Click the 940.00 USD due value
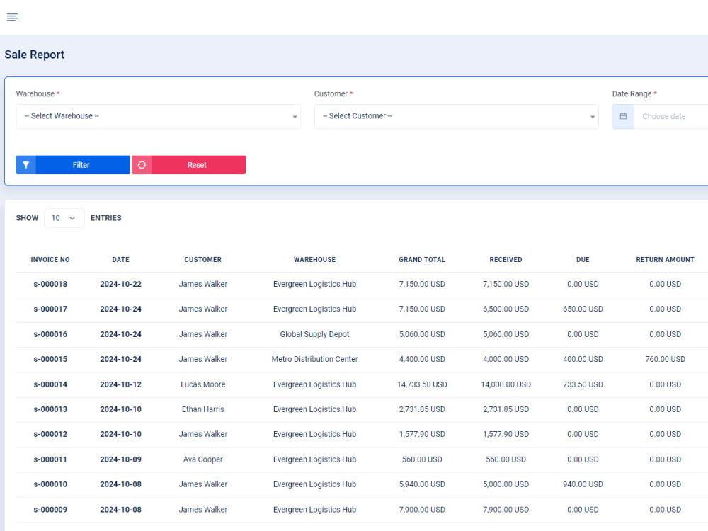This screenshot has height=531, width=708. 583,484
